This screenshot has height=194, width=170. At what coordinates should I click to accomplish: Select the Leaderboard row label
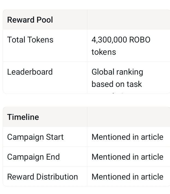pyautogui.click(x=30, y=72)
